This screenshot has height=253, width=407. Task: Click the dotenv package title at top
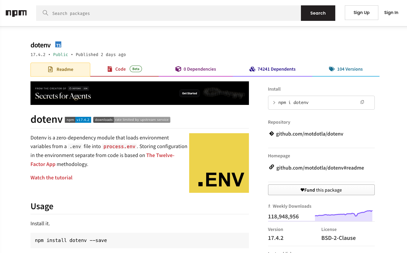41,45
